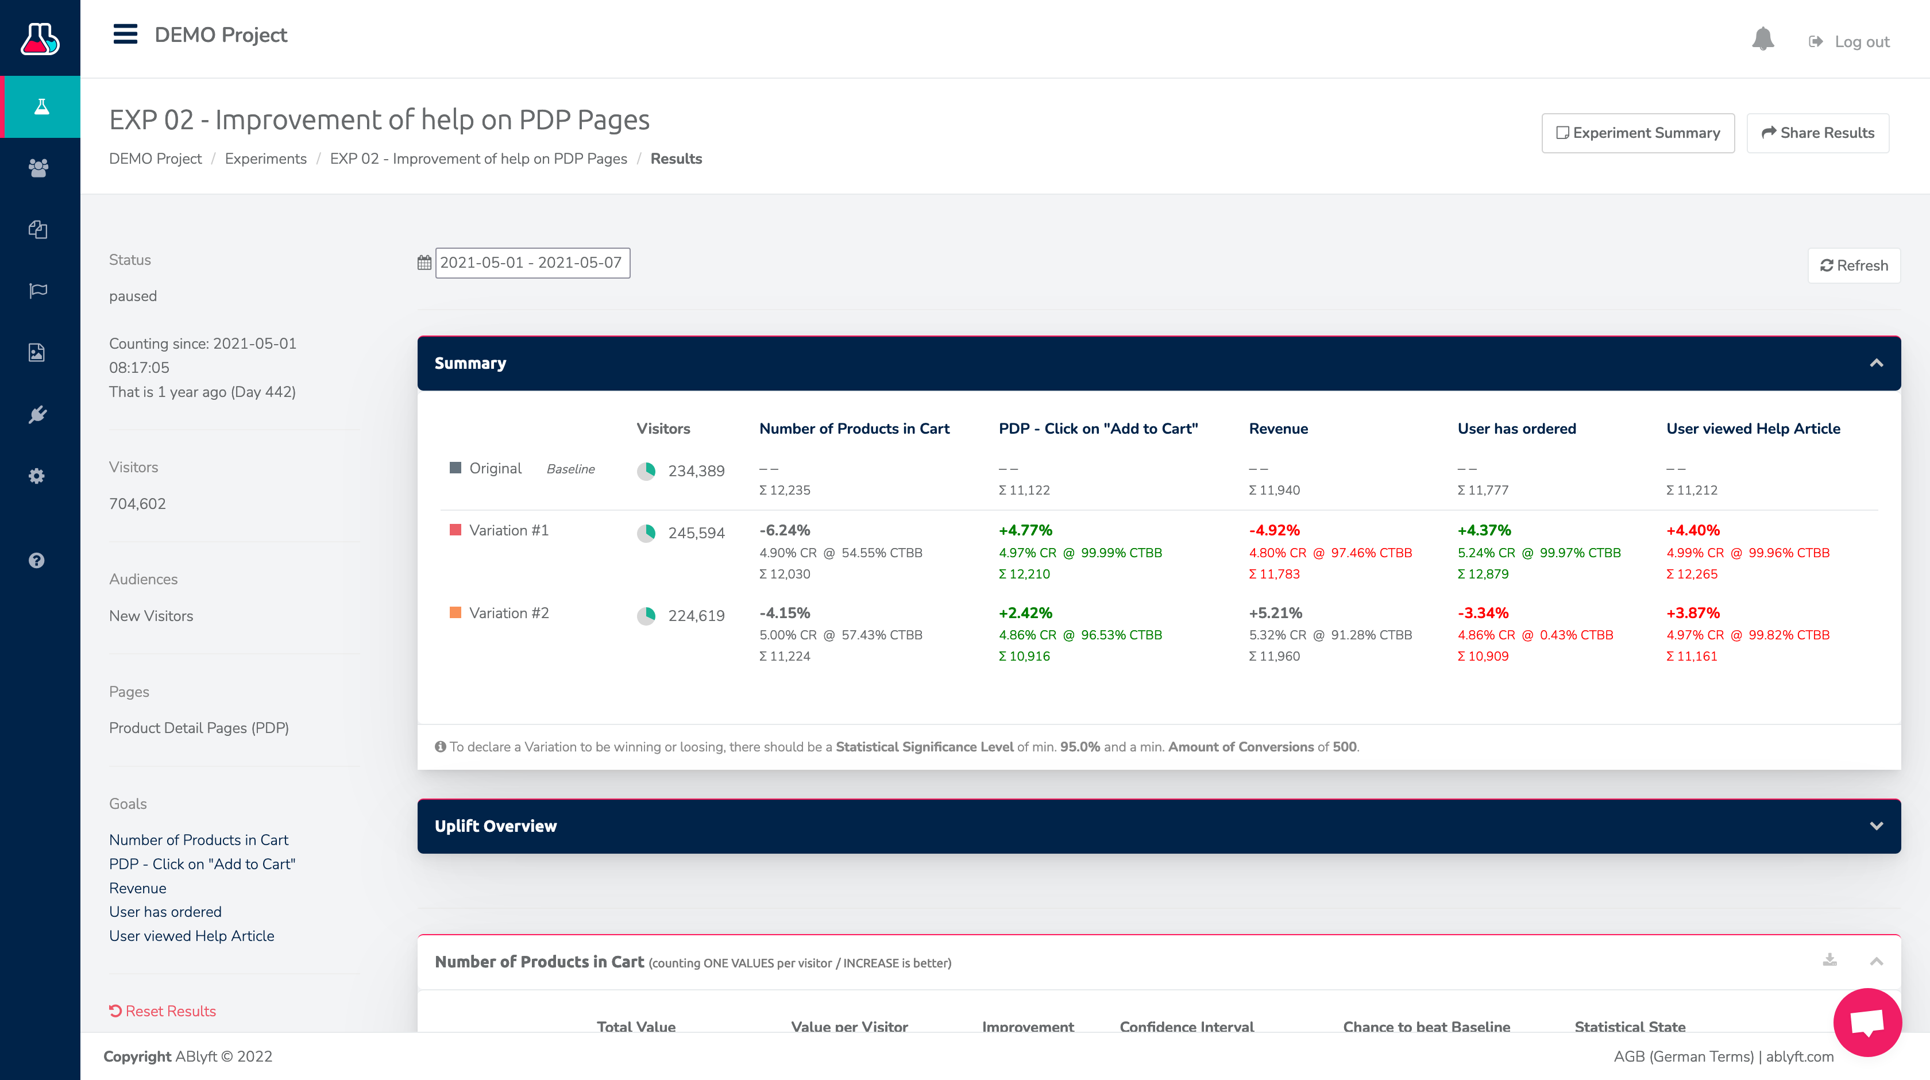This screenshot has width=1930, height=1080.
Task: Collapse the Summary panel
Action: [x=1876, y=364]
